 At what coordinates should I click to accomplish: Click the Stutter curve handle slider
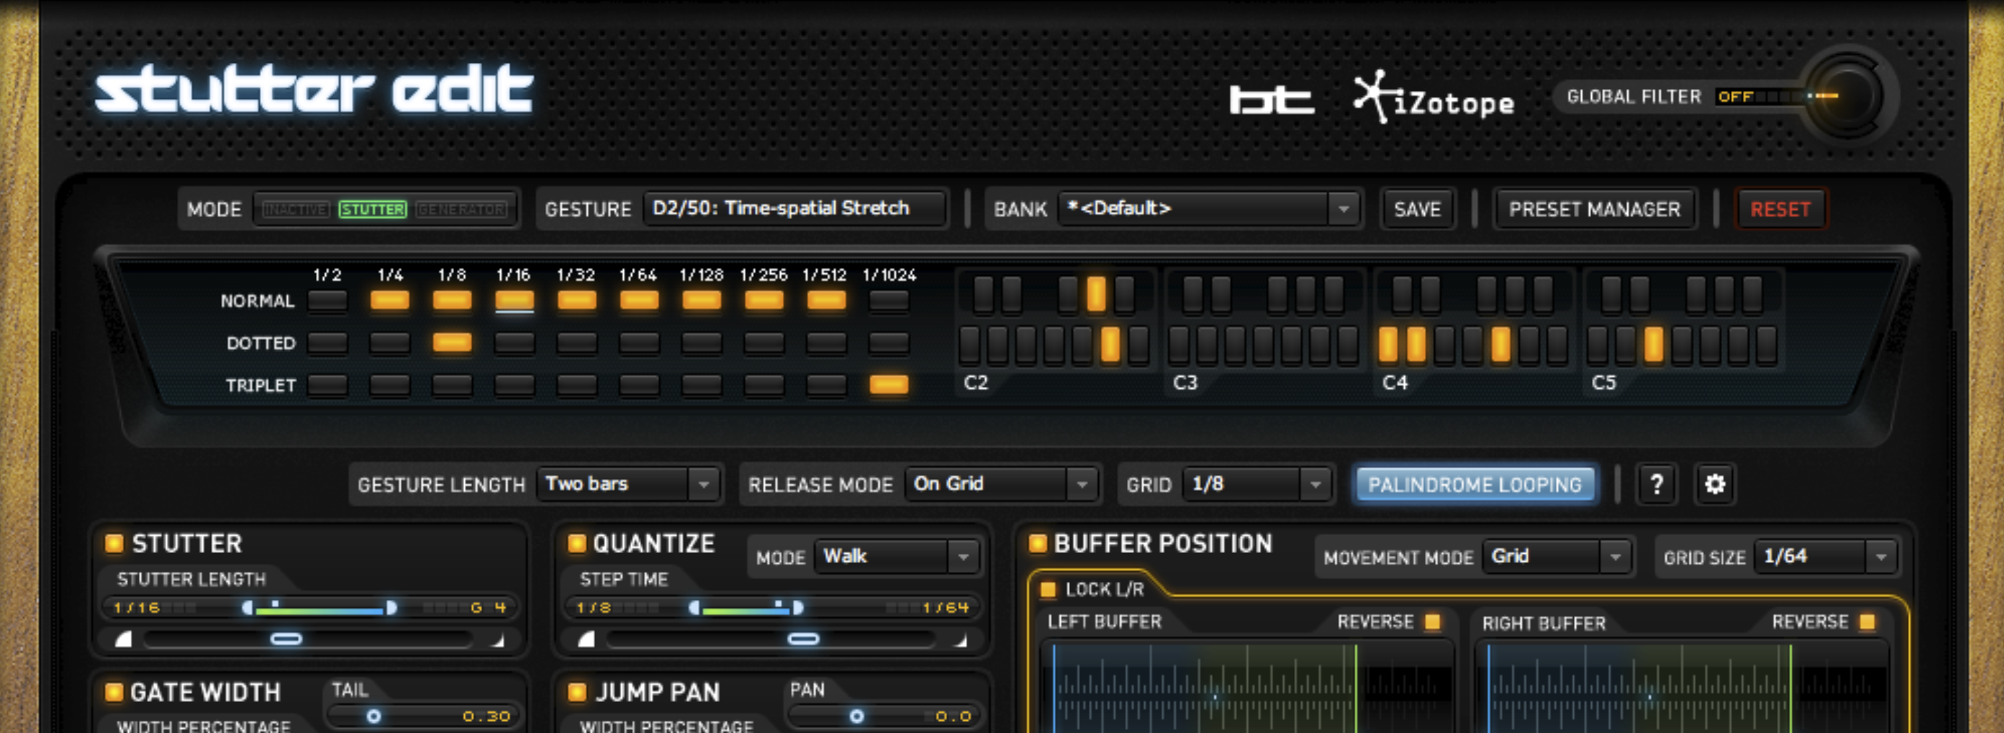tap(286, 640)
